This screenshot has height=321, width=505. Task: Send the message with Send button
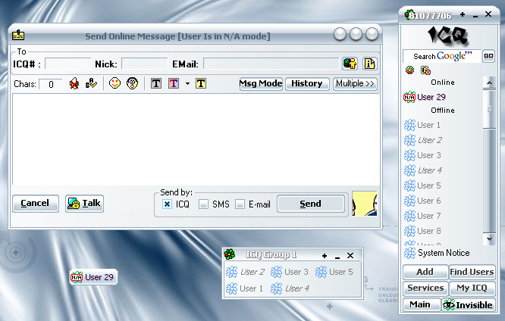(311, 204)
